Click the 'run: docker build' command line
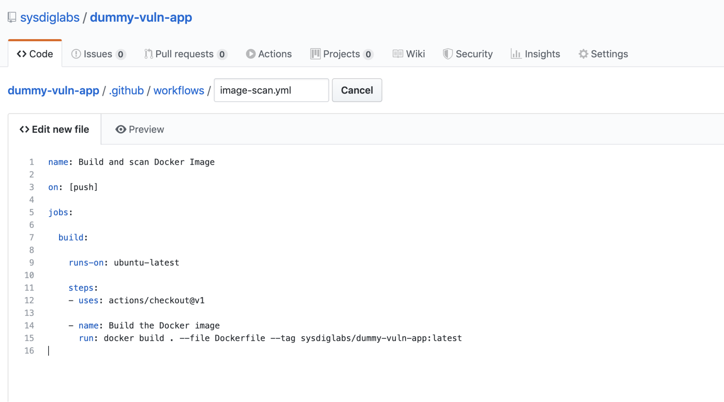Image resolution: width=724 pixels, height=402 pixels. point(270,338)
